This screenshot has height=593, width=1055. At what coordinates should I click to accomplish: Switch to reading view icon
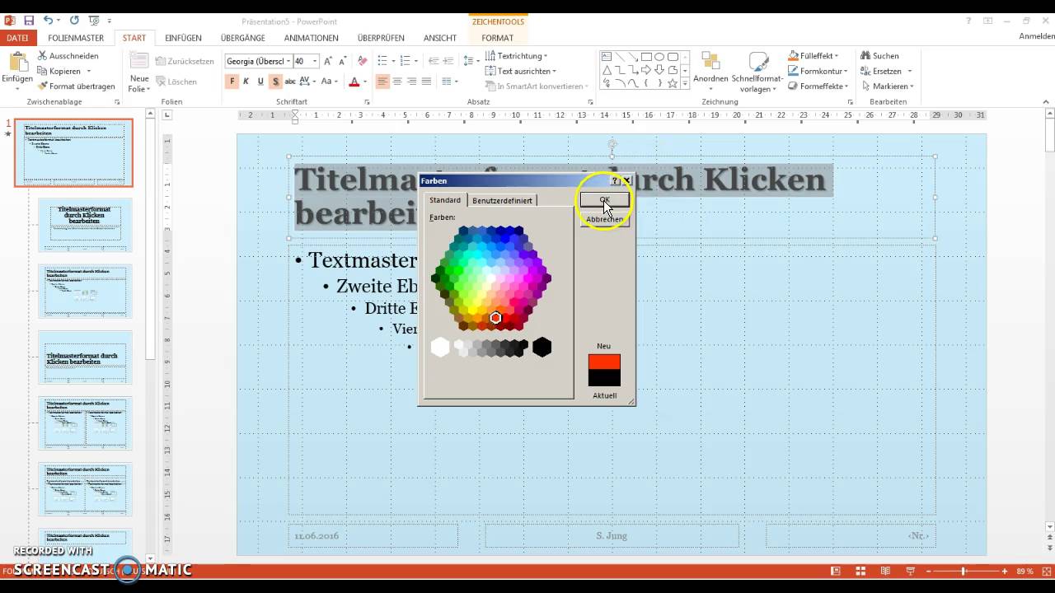coord(885,571)
